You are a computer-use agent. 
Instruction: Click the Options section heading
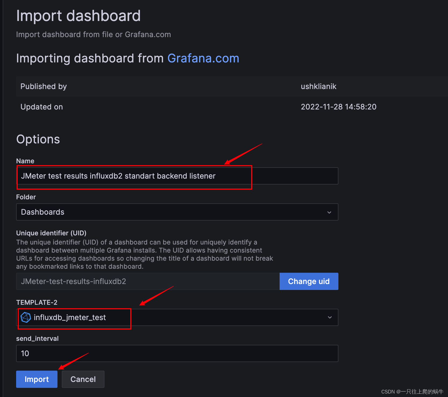pos(38,139)
